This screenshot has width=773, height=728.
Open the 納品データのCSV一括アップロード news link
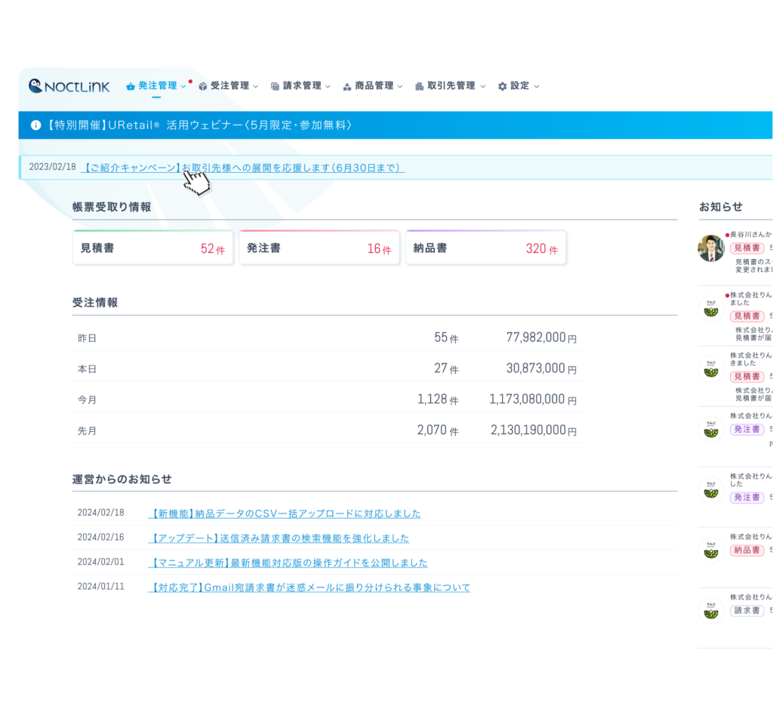(285, 514)
